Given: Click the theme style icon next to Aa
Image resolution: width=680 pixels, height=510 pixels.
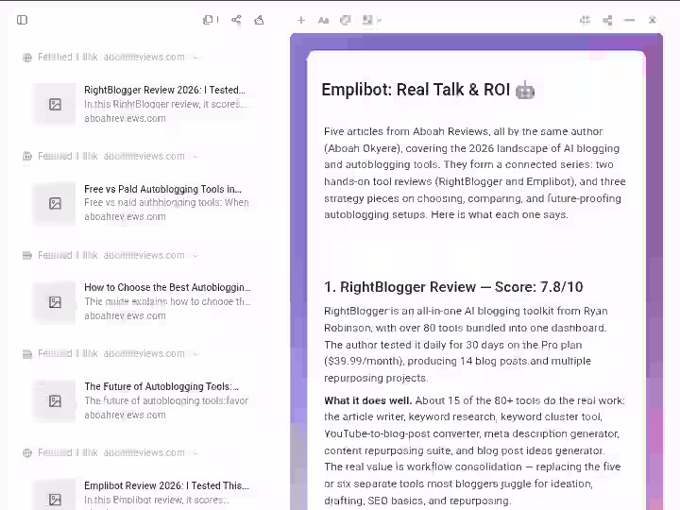Looking at the screenshot, I should coord(346,20).
